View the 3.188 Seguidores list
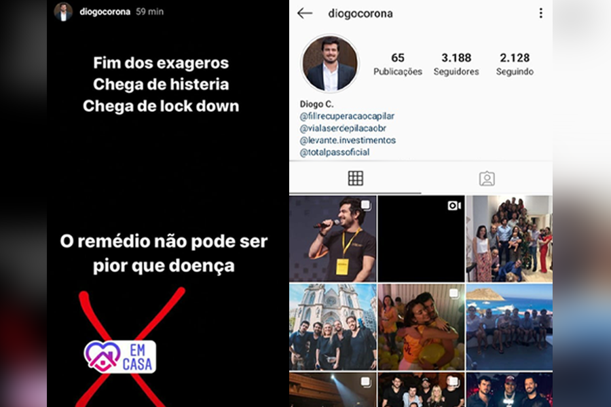Image resolution: width=611 pixels, height=407 pixels. click(x=456, y=64)
